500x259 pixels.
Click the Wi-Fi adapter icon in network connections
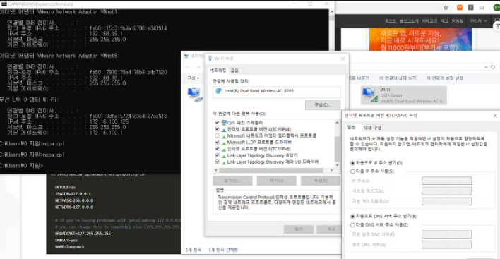pyautogui.click(x=370, y=95)
